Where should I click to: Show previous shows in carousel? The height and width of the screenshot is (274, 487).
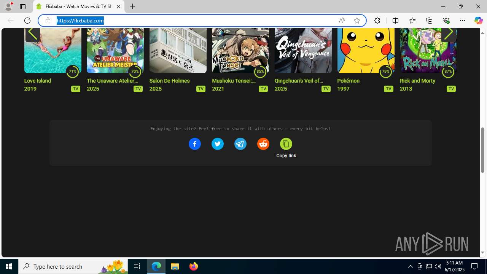click(32, 33)
